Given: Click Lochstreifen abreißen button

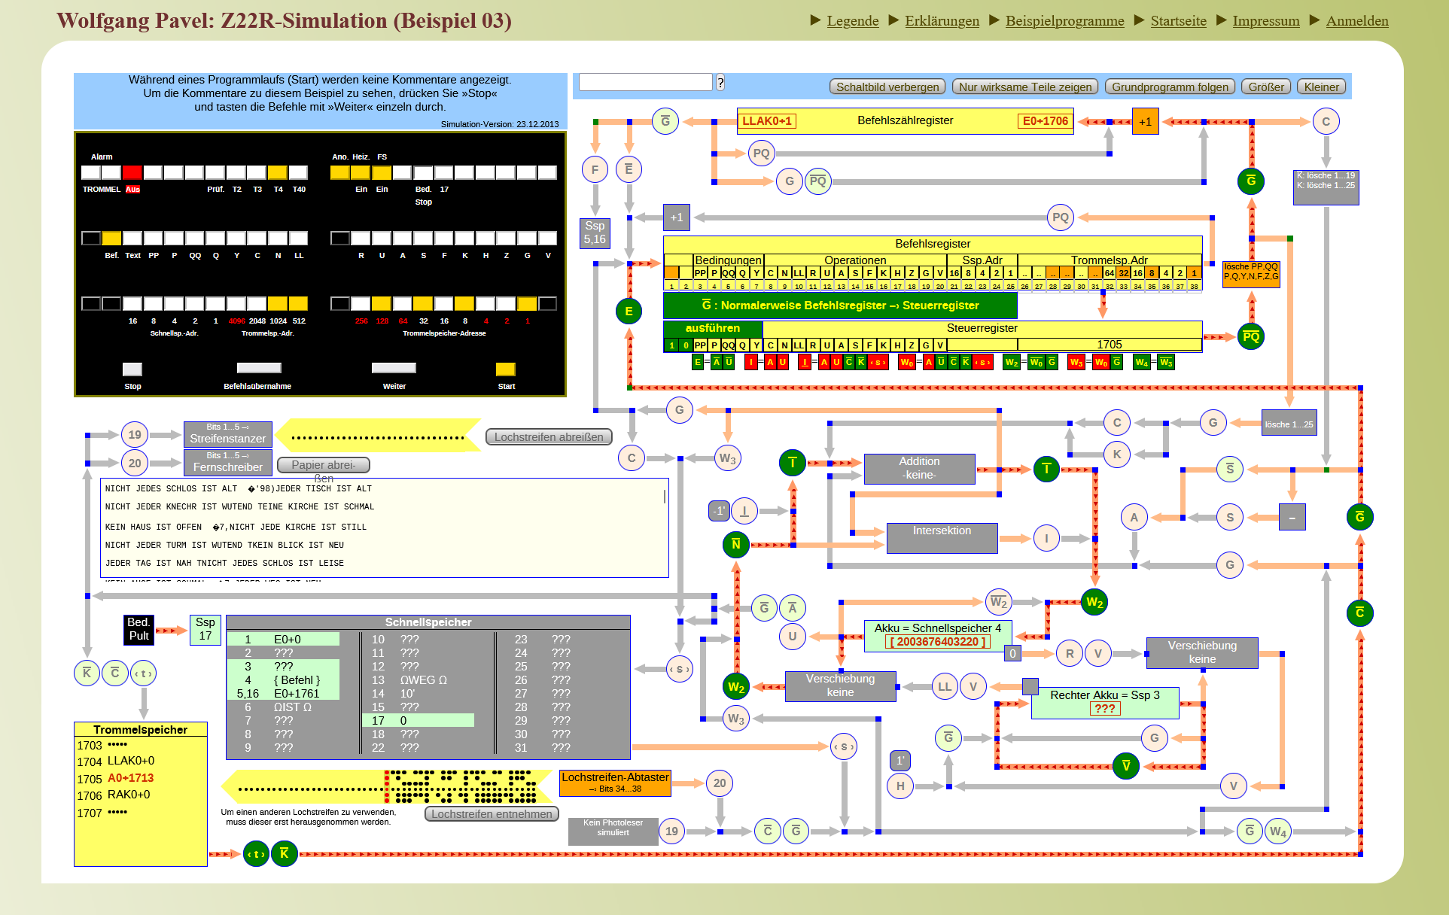Looking at the screenshot, I should click(549, 437).
